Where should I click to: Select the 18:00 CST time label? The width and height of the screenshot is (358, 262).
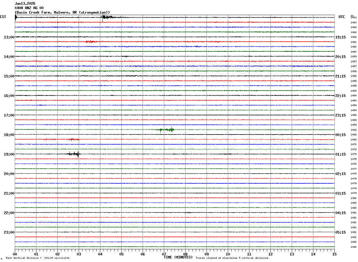(9, 135)
